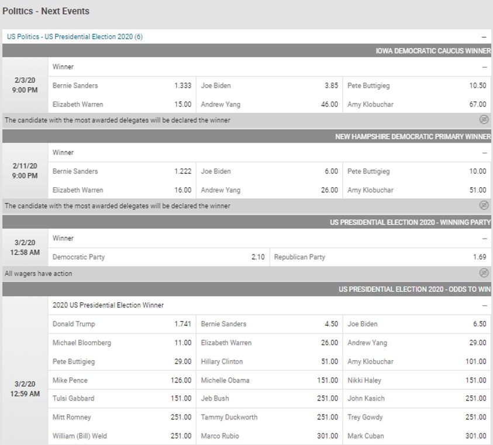Click the Politics - Next Events heading
Screen dimensions: 493x445
click(46, 11)
